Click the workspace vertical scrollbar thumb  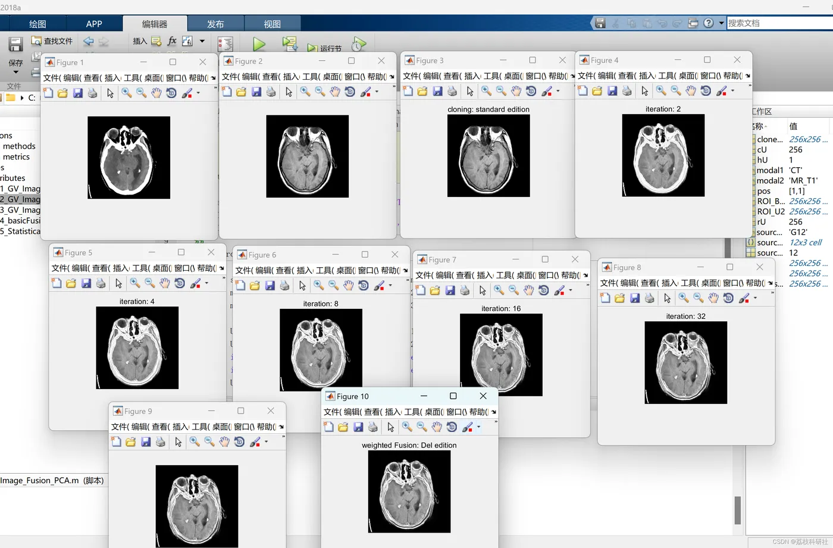click(738, 510)
